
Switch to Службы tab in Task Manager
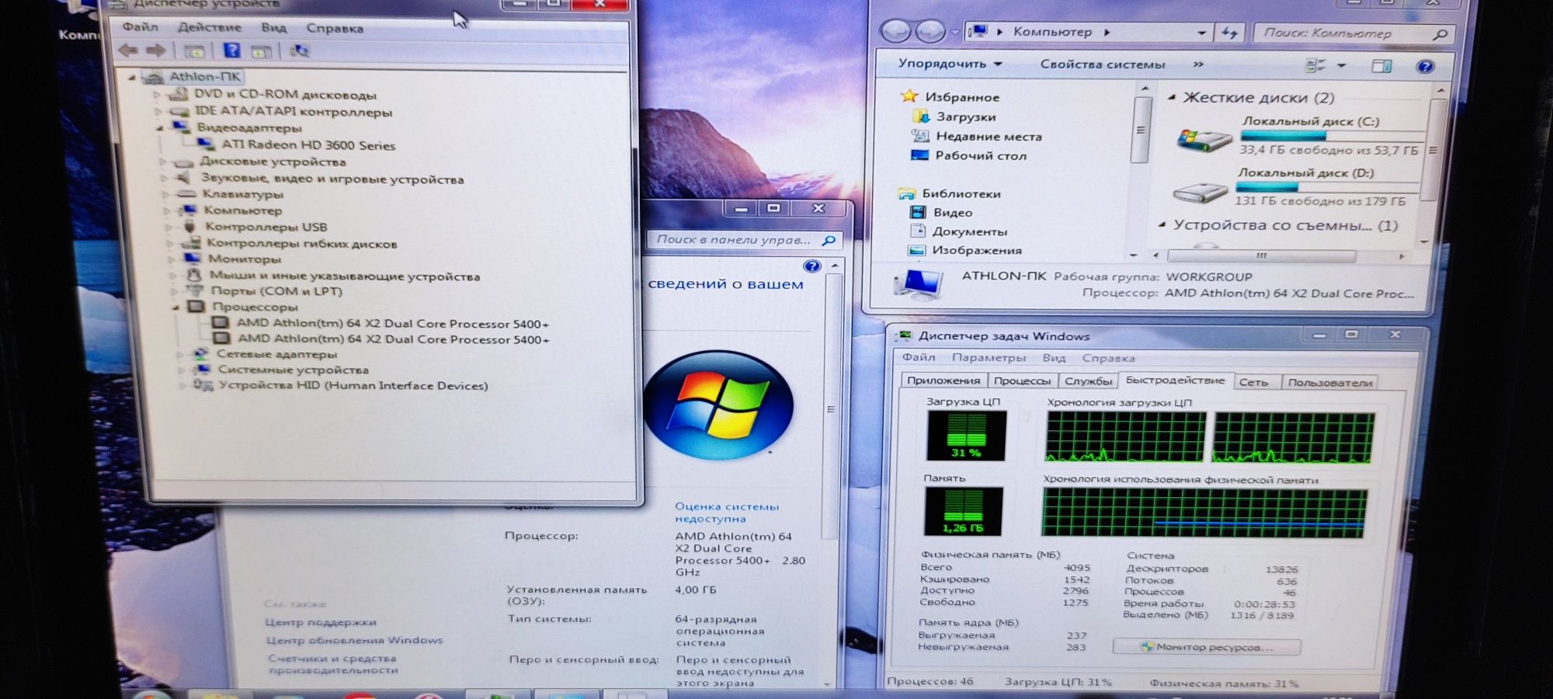(1088, 381)
